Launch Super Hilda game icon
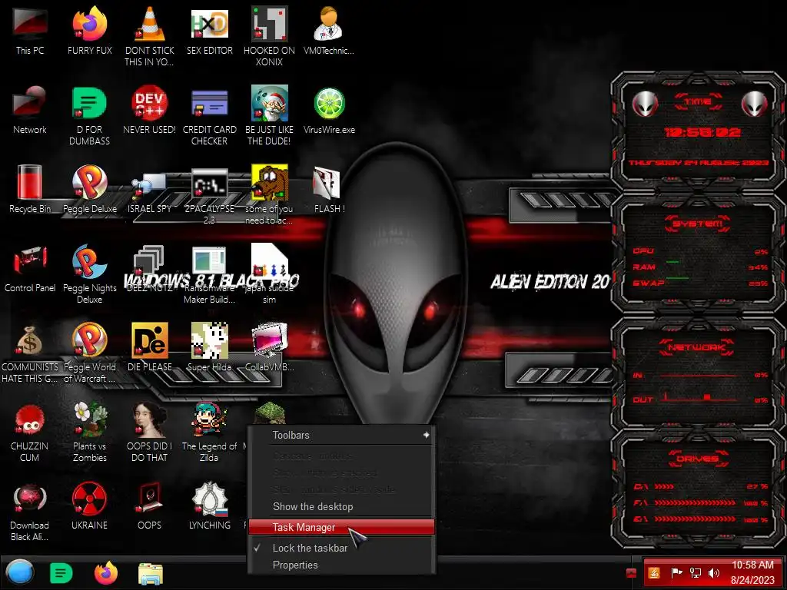 point(210,340)
